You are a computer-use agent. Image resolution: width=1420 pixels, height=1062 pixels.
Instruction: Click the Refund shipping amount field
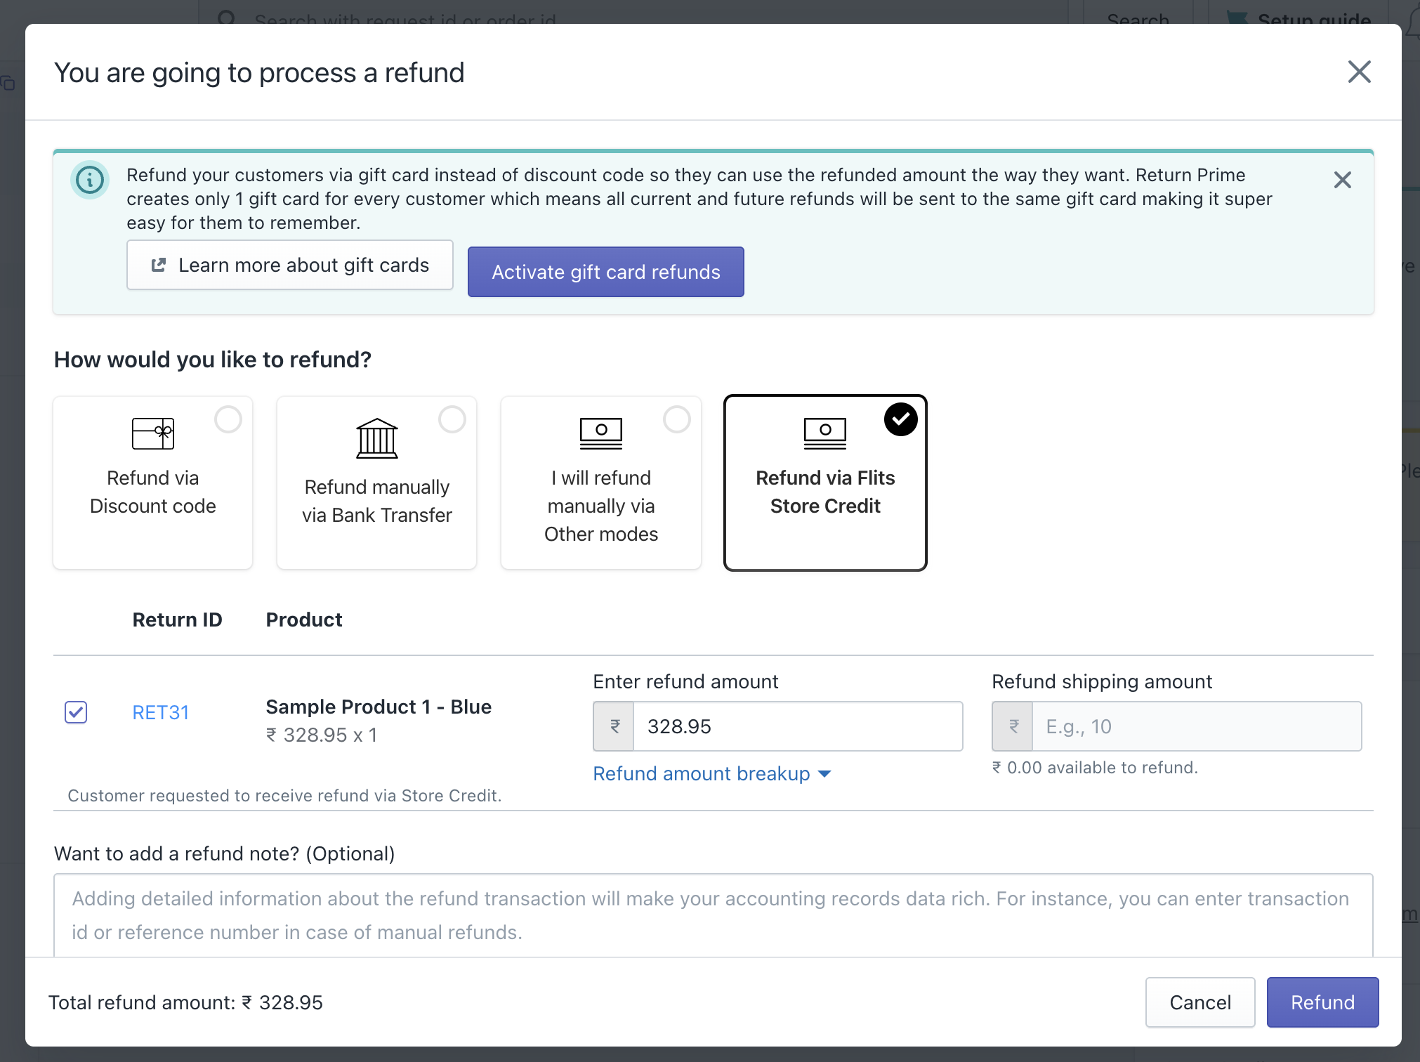(1195, 726)
